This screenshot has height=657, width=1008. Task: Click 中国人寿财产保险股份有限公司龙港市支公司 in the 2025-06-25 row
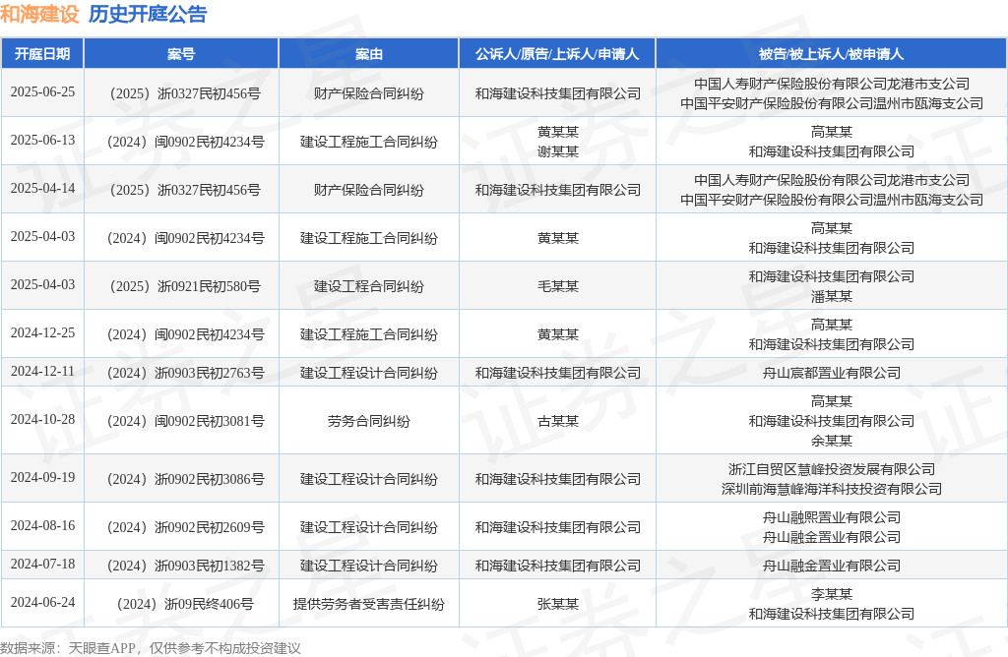pyautogui.click(x=831, y=85)
